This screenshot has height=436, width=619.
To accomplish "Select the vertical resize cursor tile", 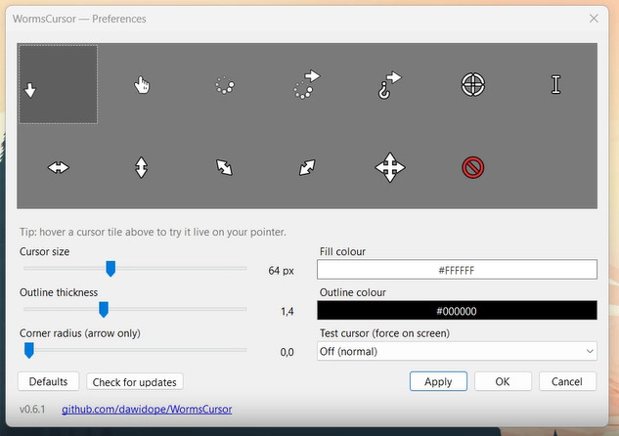I will pos(142,167).
